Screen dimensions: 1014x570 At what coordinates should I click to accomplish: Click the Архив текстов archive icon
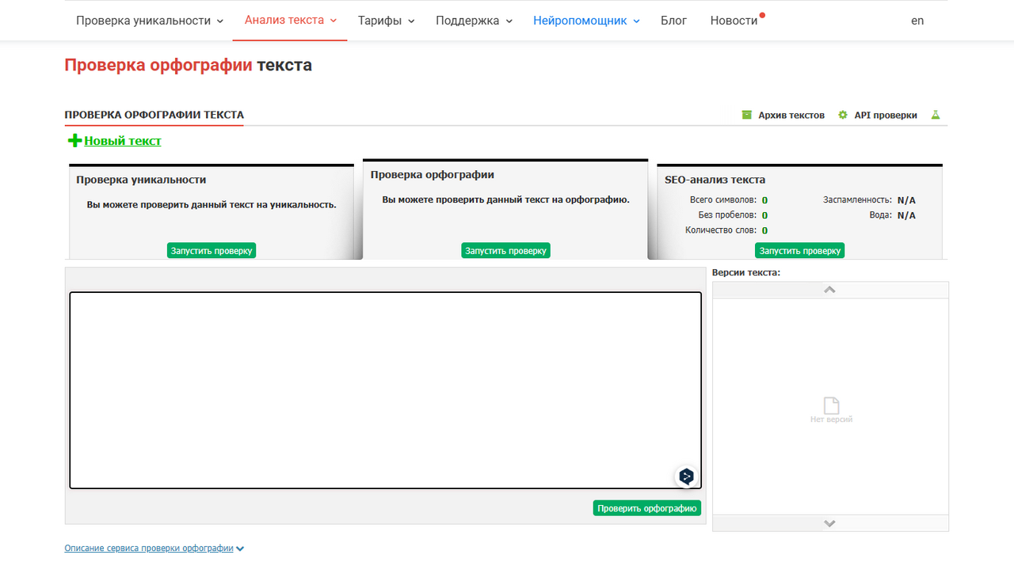[x=746, y=115]
